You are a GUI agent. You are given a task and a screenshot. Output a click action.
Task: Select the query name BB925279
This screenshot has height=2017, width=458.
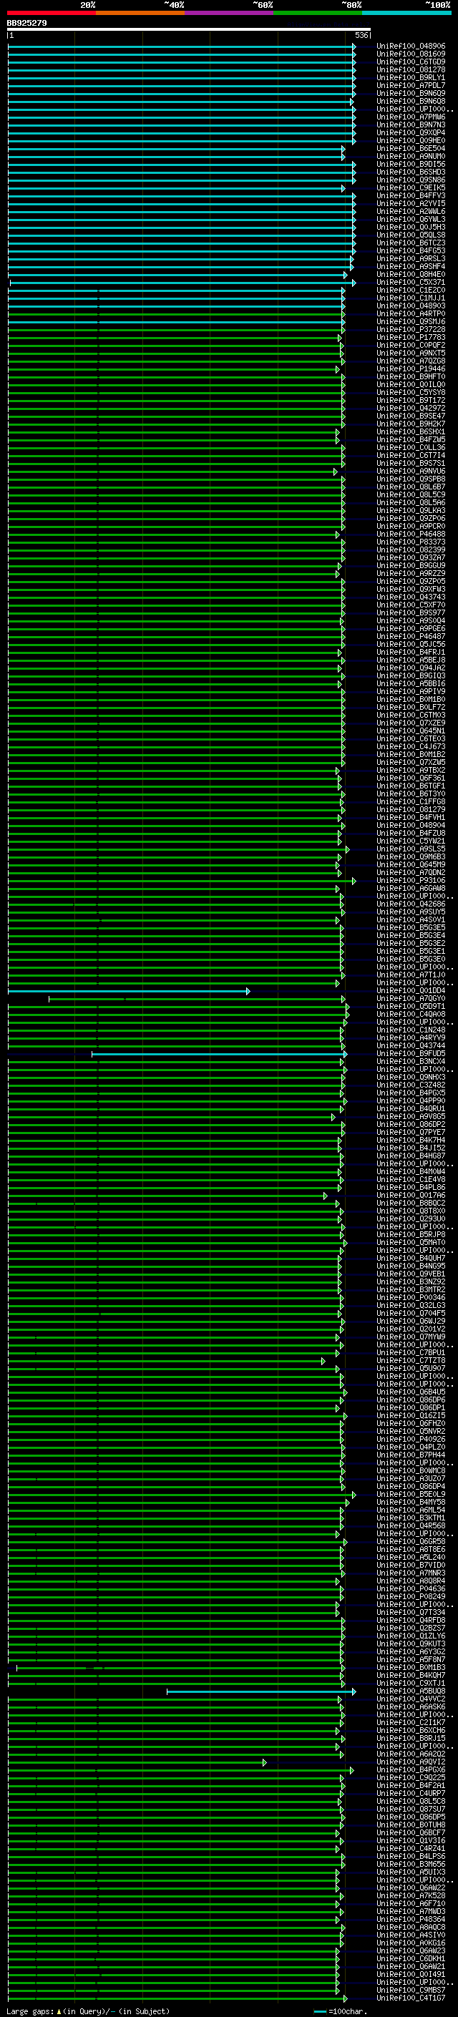[26, 24]
